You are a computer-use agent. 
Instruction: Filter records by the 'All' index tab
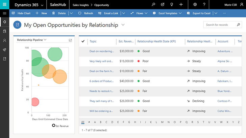pos(83,122)
